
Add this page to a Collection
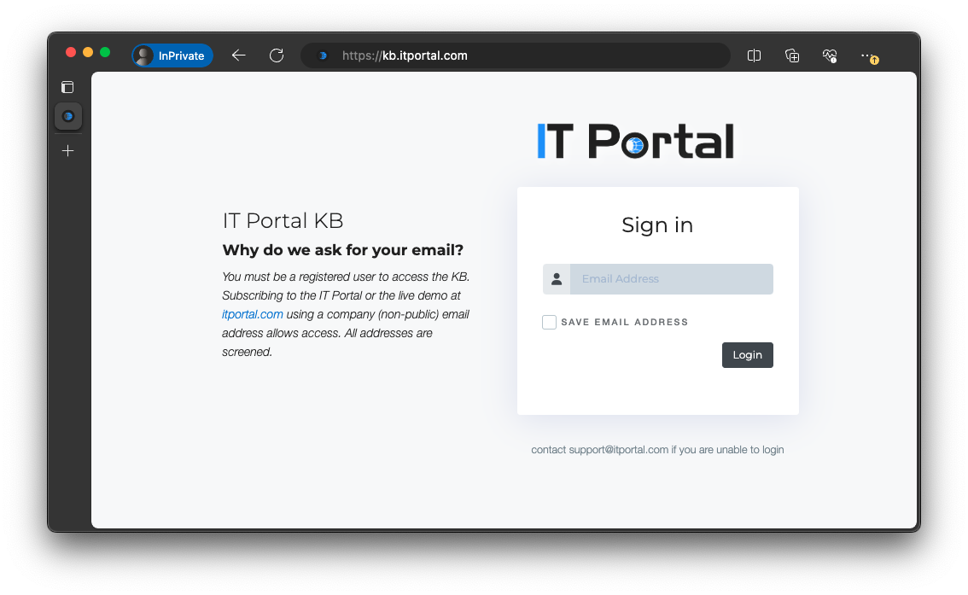tap(792, 55)
